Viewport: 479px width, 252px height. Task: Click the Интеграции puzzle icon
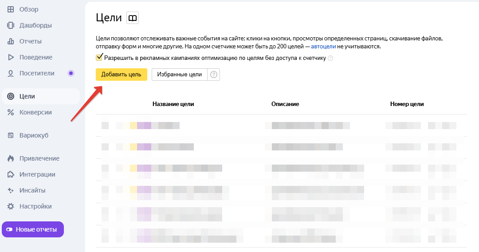point(11,174)
